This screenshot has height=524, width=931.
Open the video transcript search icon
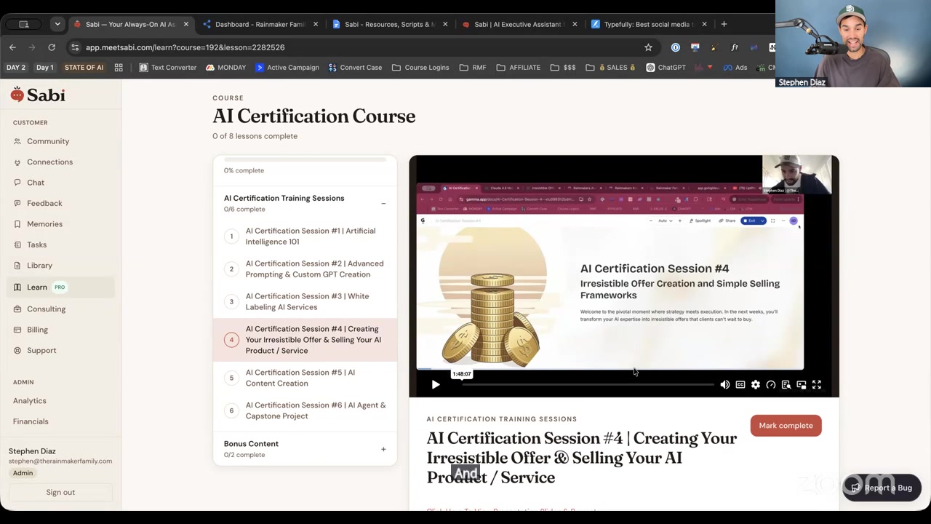click(786, 385)
